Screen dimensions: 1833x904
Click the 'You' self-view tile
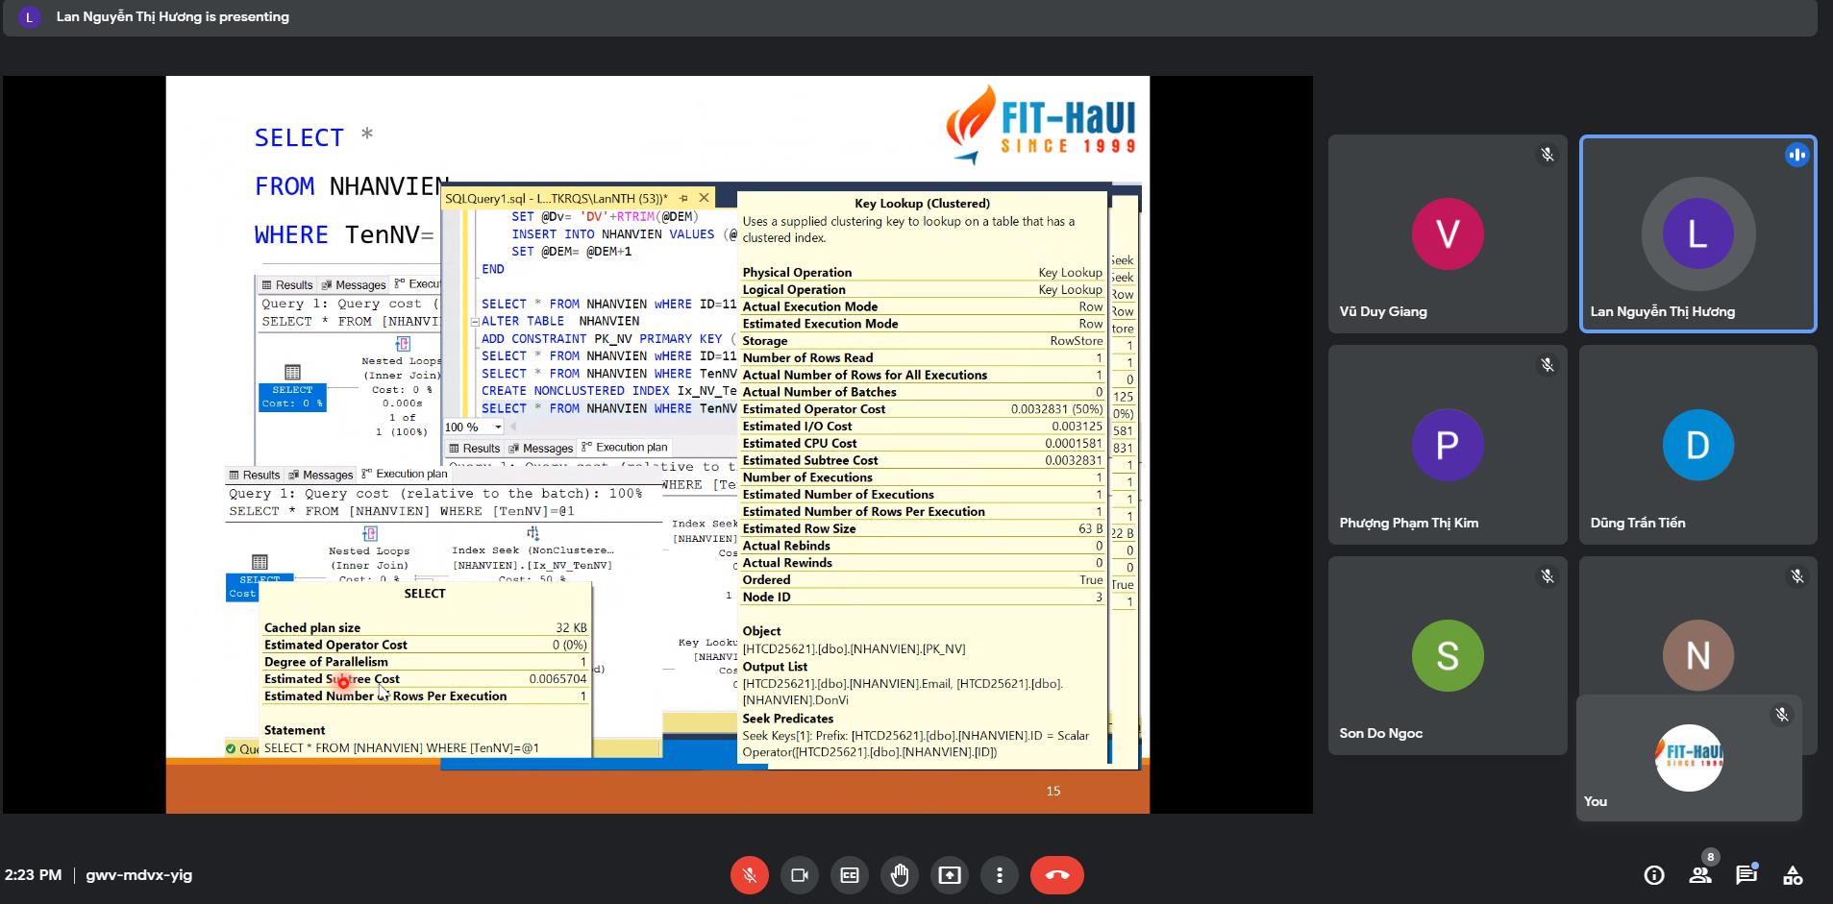pos(1689,758)
